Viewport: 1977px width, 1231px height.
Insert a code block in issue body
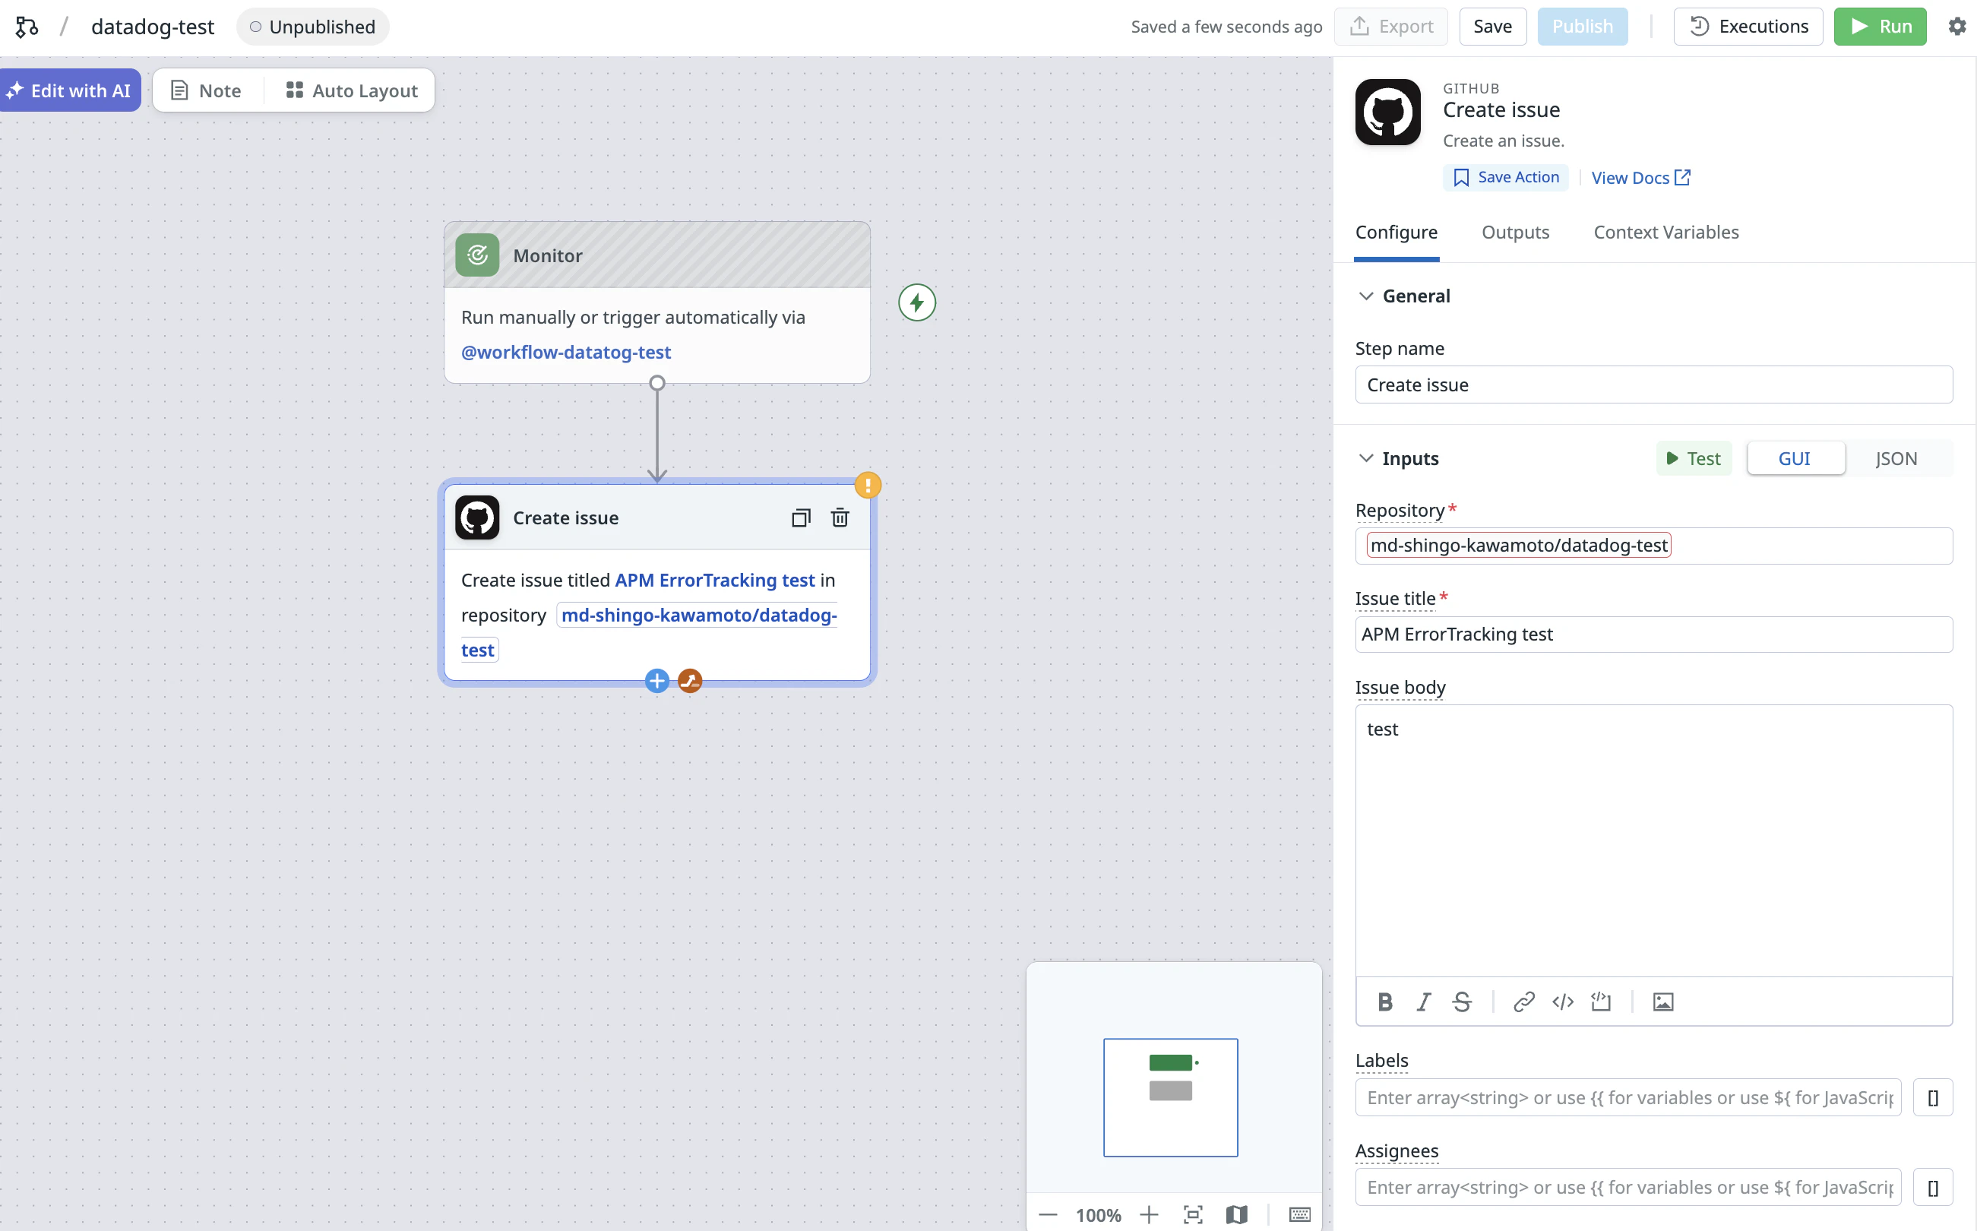1601,1002
